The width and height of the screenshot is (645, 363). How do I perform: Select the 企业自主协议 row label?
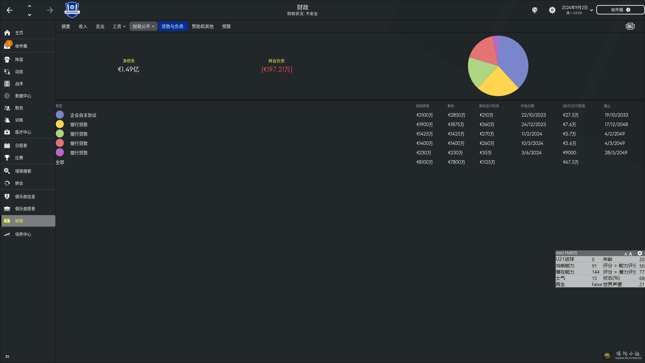coord(83,115)
